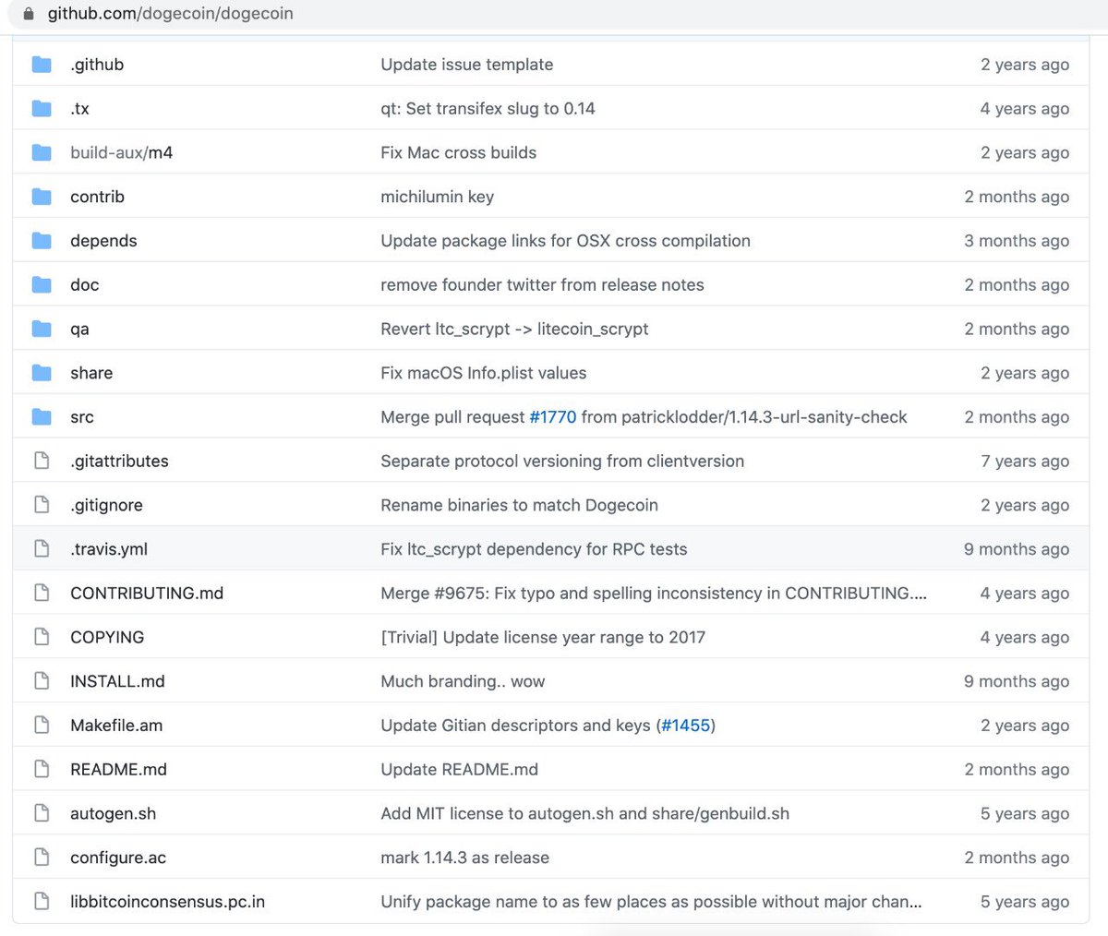Click the file icon beside .gitignore

coord(42,505)
